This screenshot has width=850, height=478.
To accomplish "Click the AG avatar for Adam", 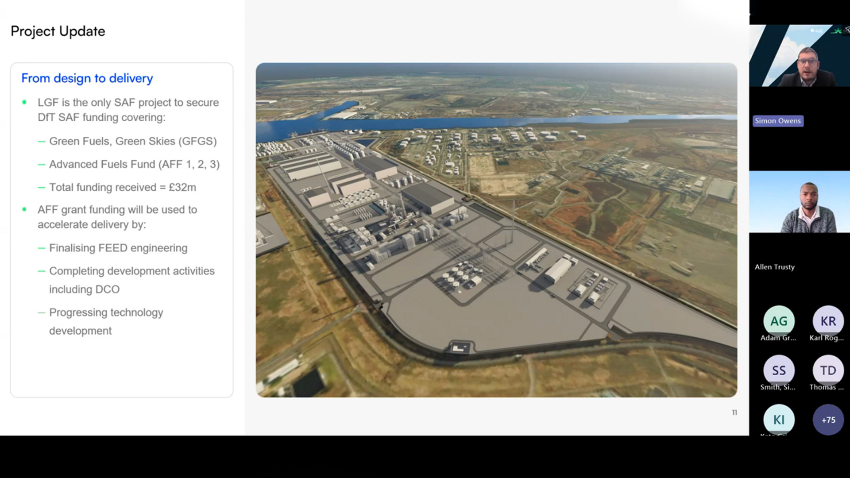I will [x=779, y=321].
